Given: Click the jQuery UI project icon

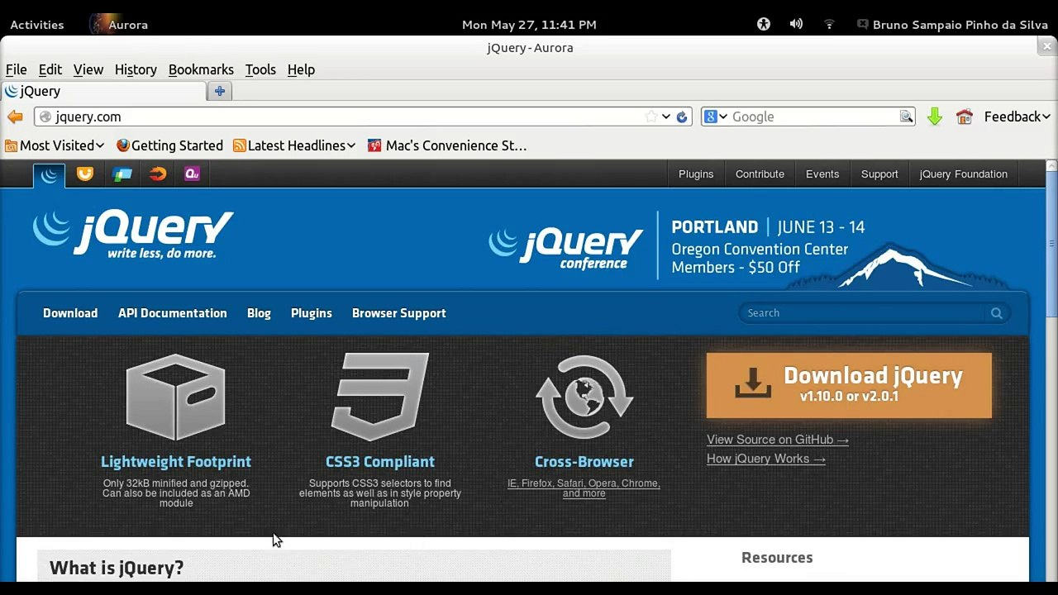Looking at the screenshot, I should point(85,174).
